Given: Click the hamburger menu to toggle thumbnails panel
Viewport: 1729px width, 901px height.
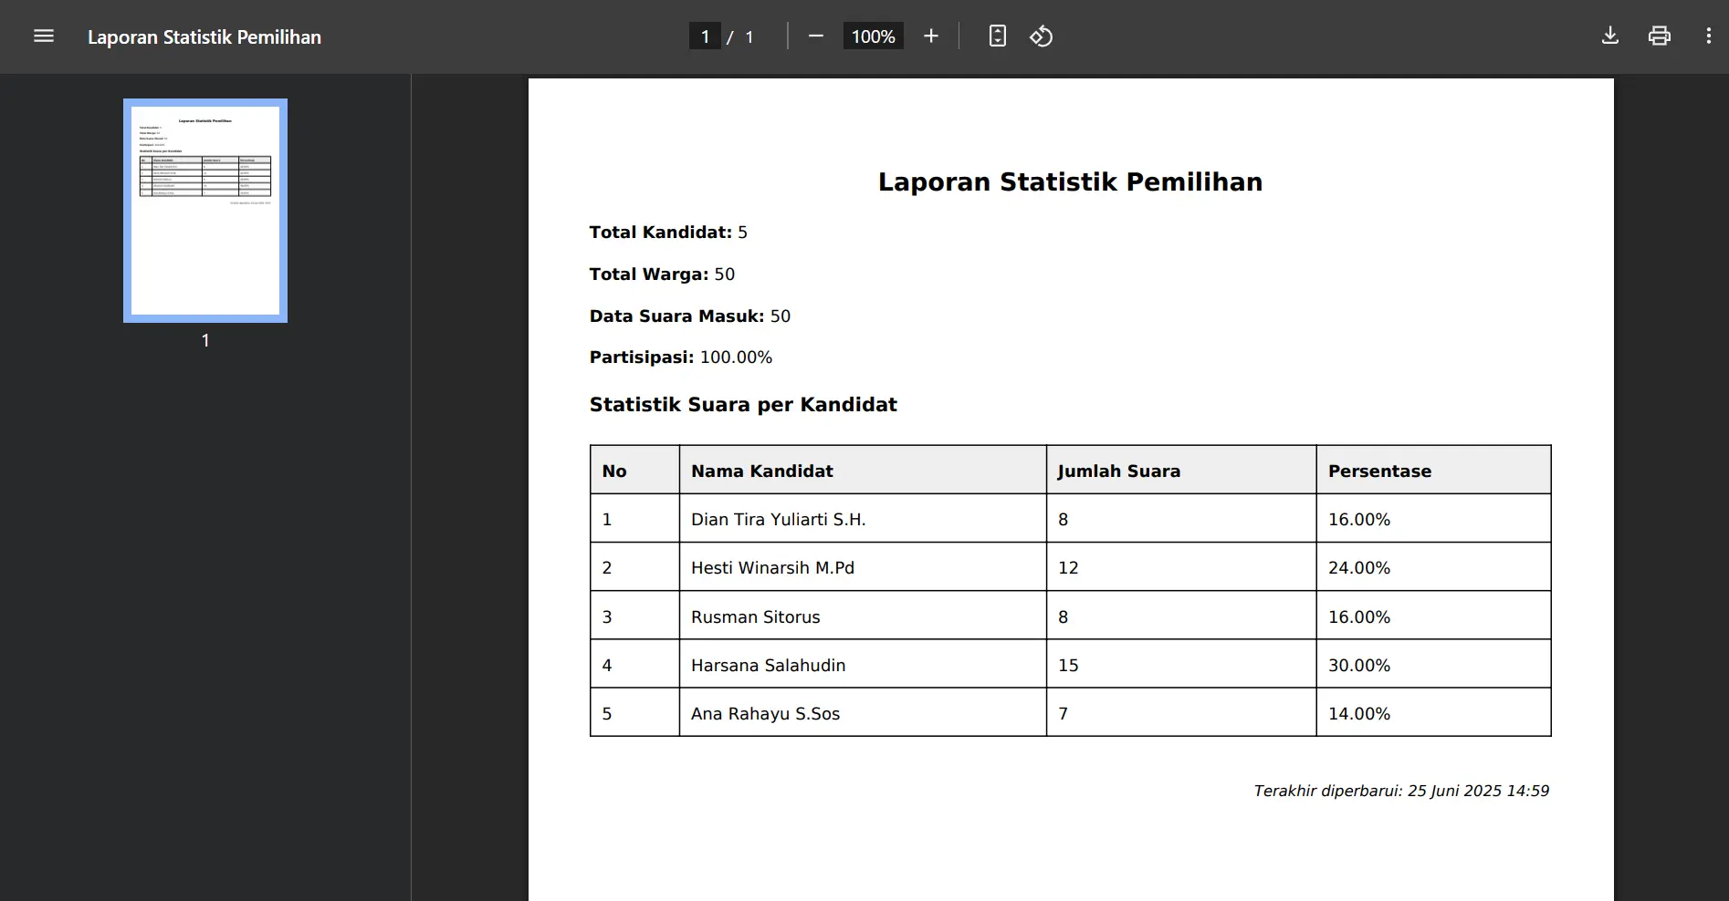Looking at the screenshot, I should click(43, 36).
